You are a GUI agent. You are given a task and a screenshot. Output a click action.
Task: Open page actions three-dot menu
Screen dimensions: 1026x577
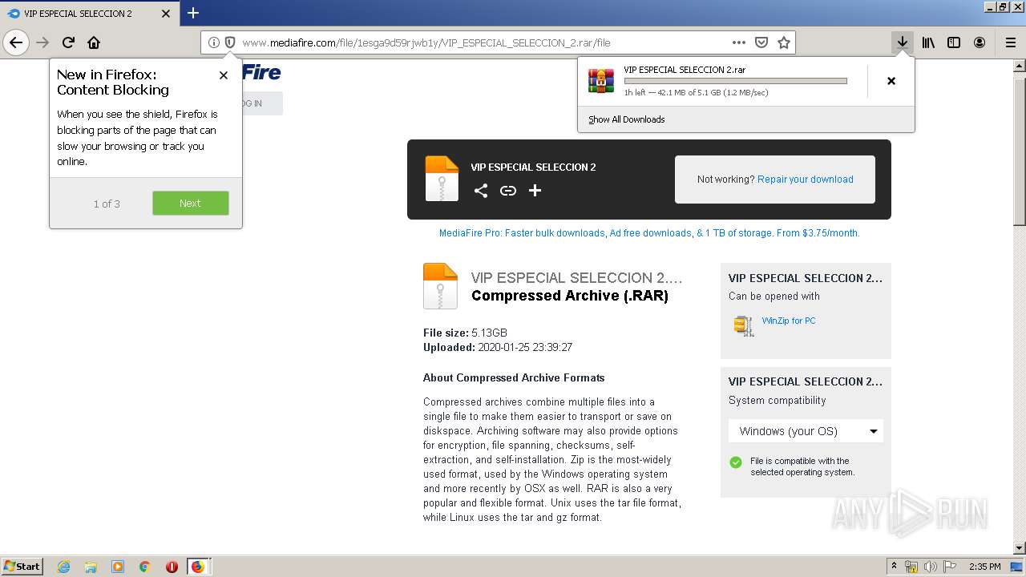tap(739, 42)
